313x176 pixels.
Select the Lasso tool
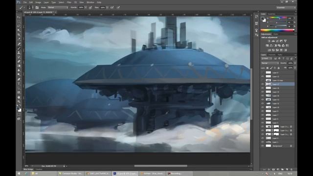(x=19, y=26)
